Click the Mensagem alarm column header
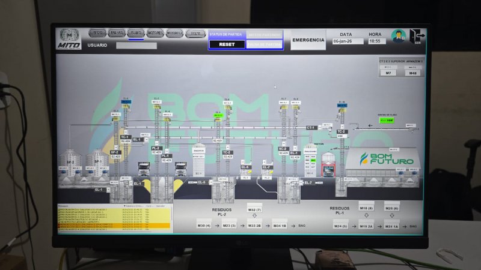The width and height of the screenshot is (481, 270). pyautogui.click(x=63, y=206)
